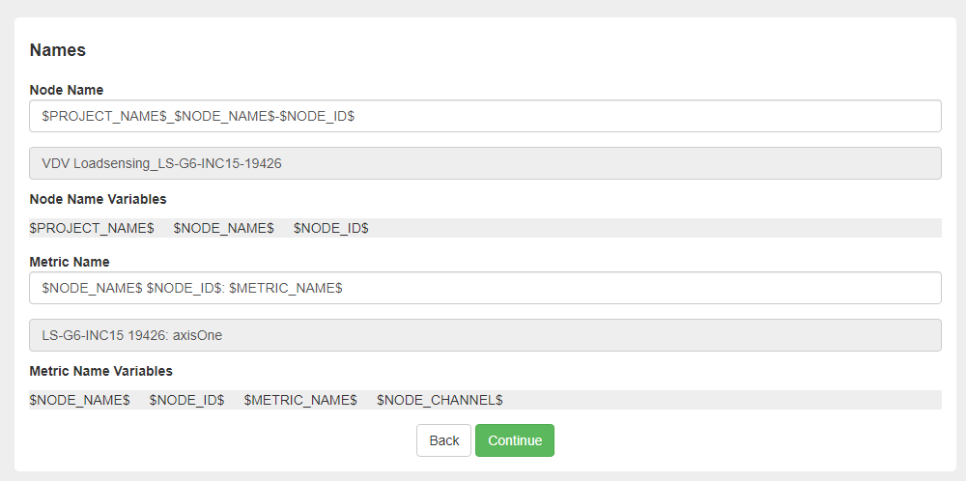Insert $NODE_ID$ from Metric Name Variables
Screen dimensions: 966x481
(186, 400)
